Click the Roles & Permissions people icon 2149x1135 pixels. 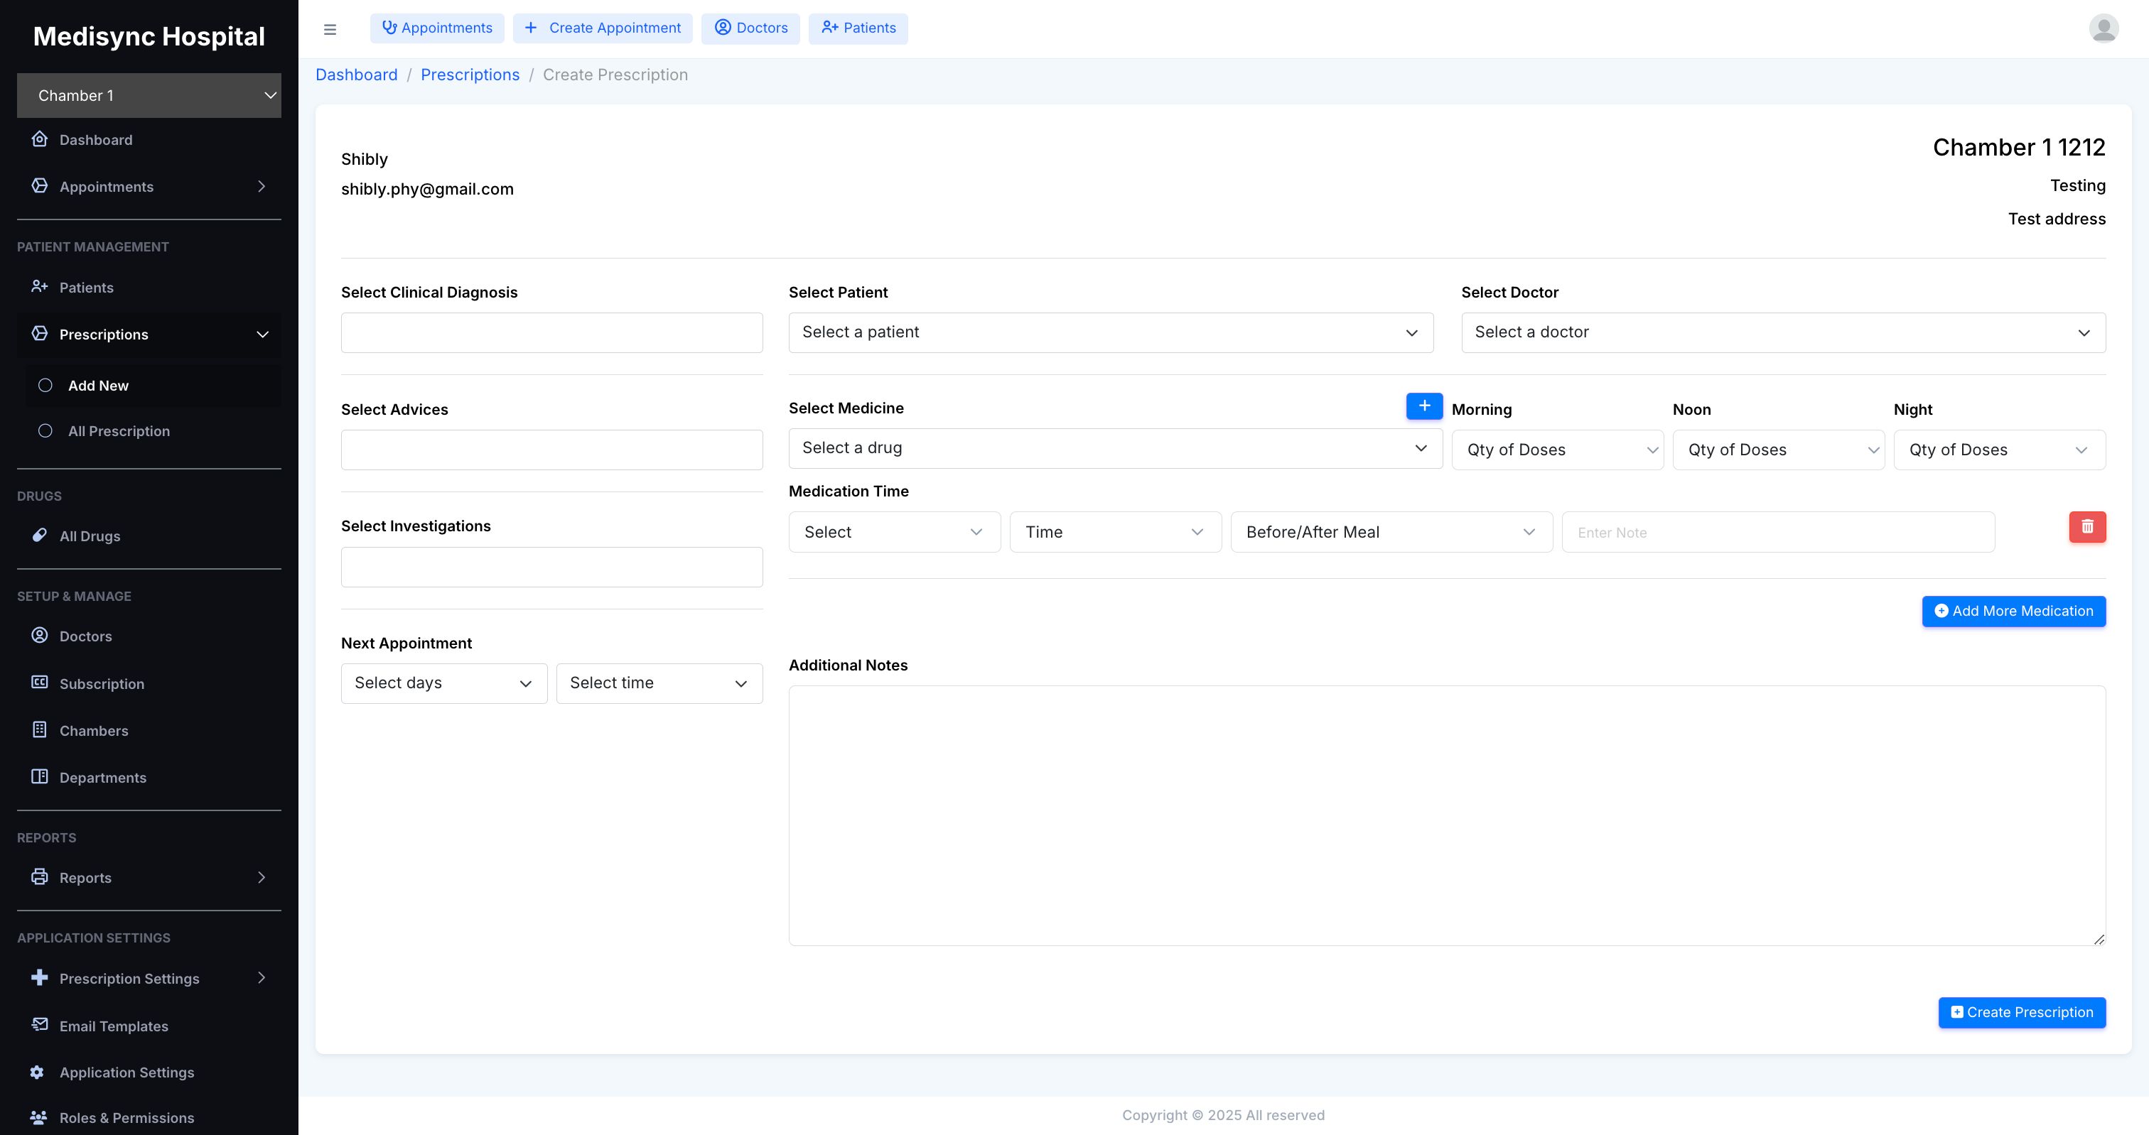point(38,1117)
